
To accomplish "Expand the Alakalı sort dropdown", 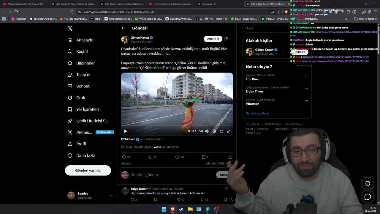I will click(127, 163).
